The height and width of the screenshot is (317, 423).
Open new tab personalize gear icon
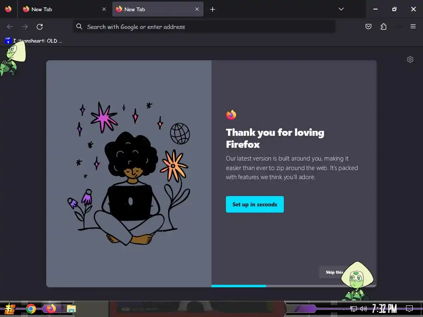click(410, 59)
